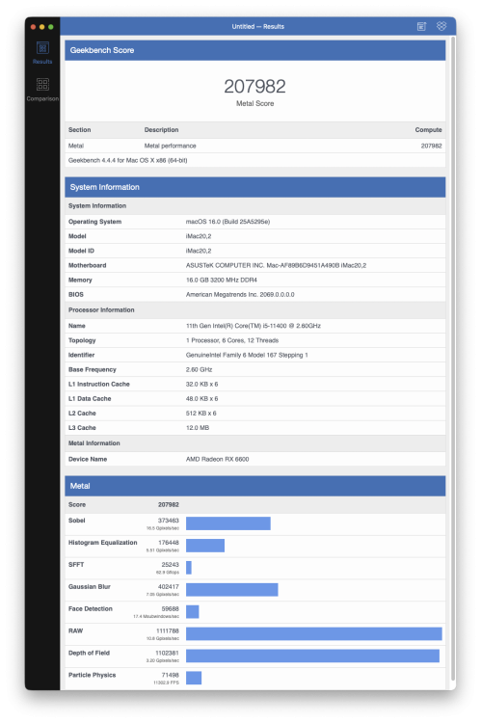Click the Memory value '16.0 GB 3200 MHz DDR4'
Image resolution: width=481 pixels, height=723 pixels.
[x=222, y=280]
